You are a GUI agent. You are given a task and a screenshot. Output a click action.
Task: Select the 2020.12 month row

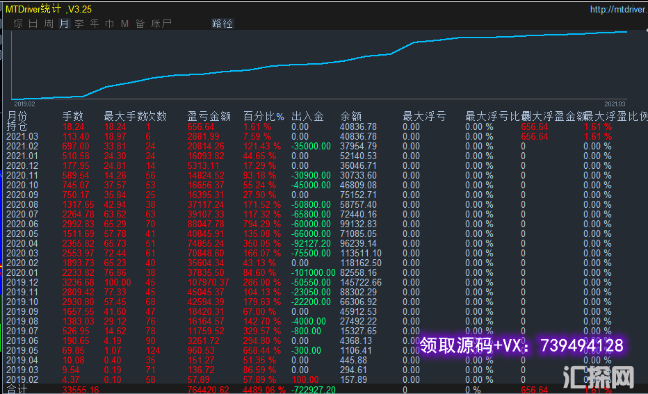tap(22, 165)
